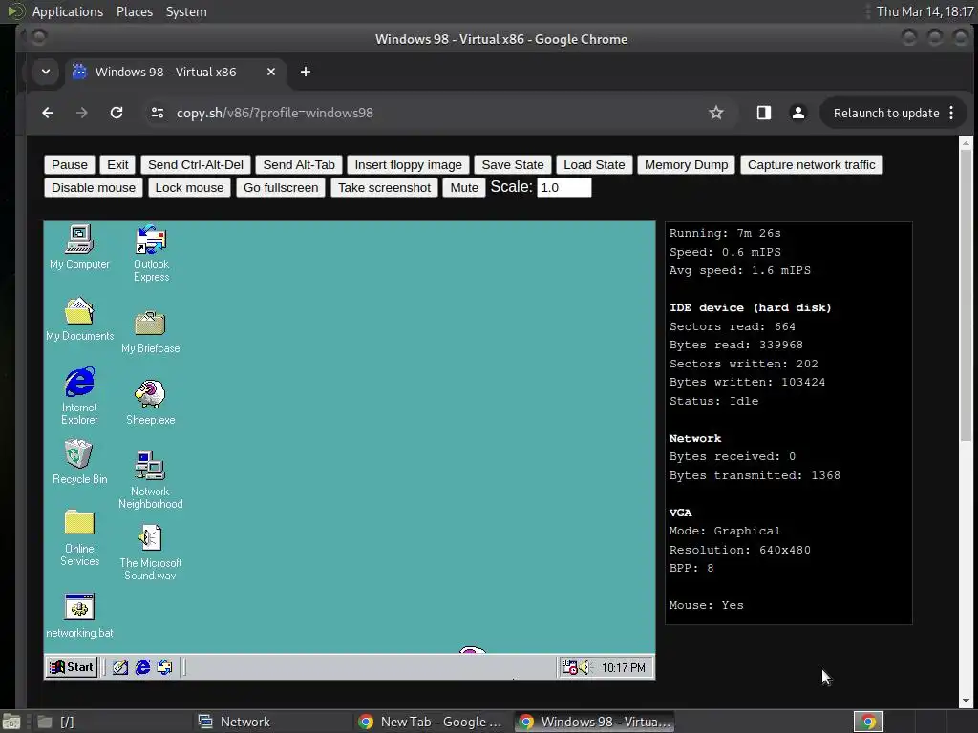Click Capture network traffic button

pos(812,164)
